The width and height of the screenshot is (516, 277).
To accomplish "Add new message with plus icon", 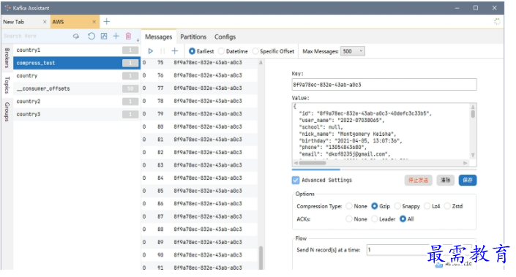I will tap(175, 51).
